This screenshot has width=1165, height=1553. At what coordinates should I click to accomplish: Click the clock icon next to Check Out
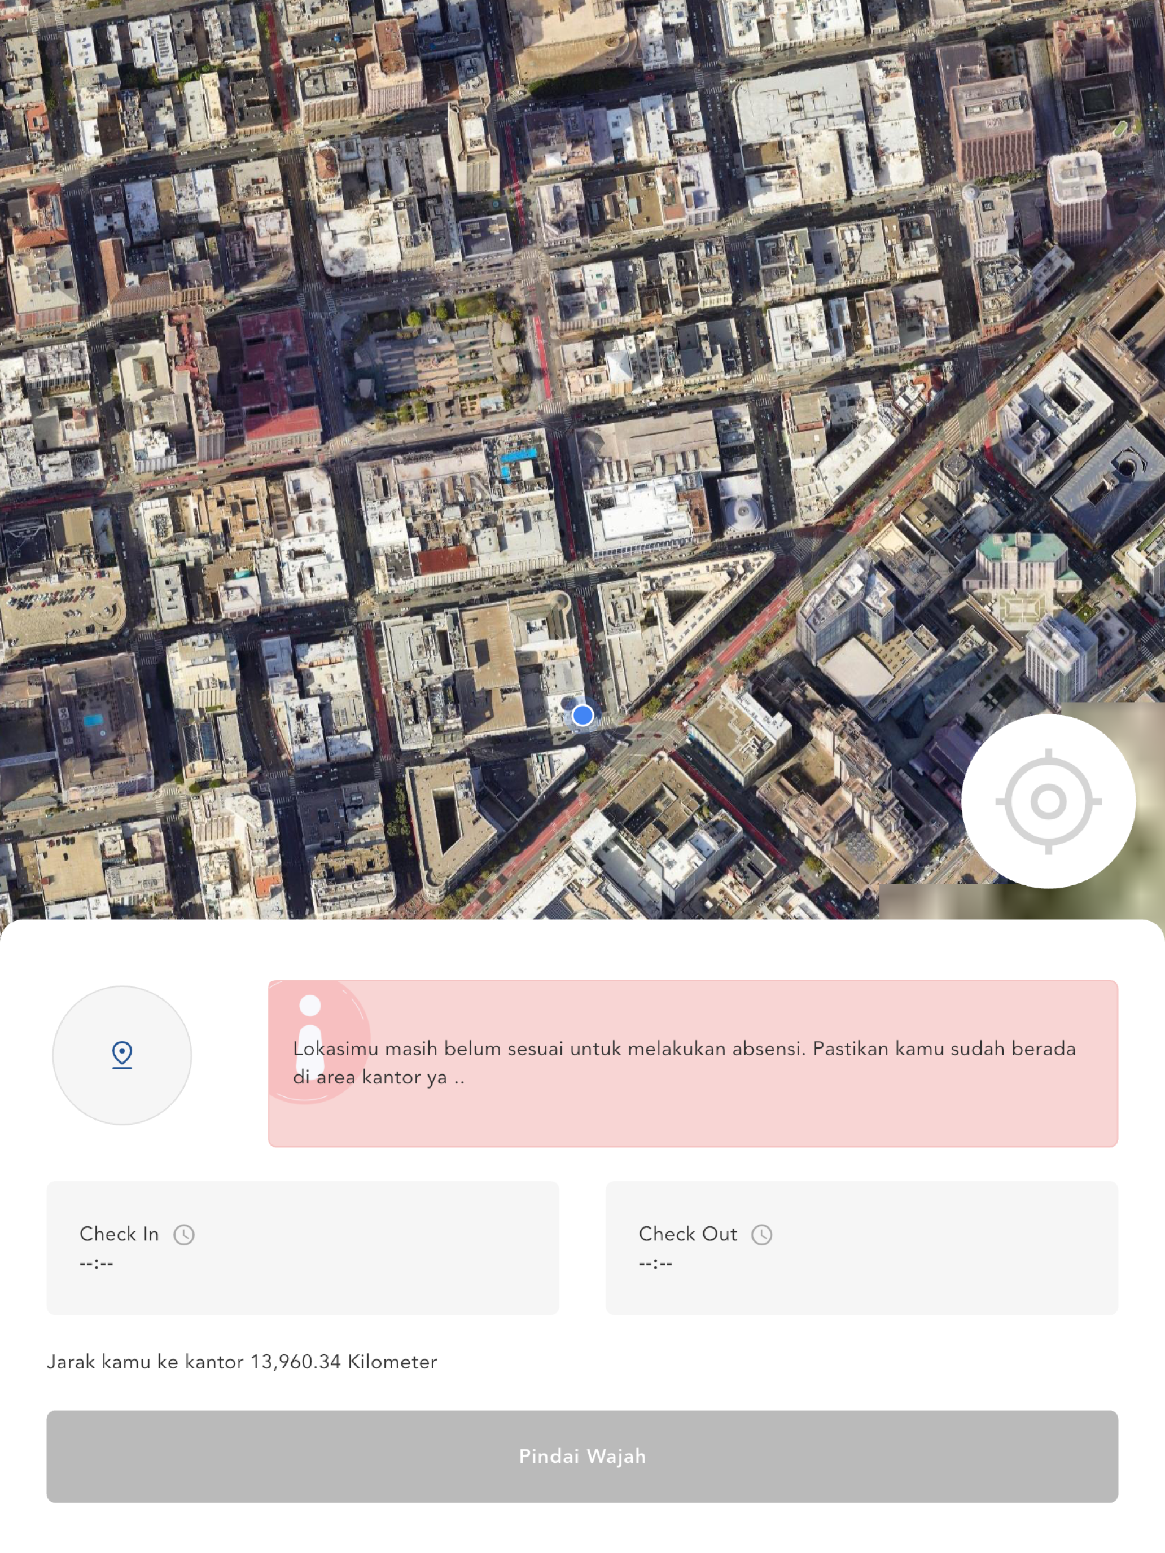762,1234
